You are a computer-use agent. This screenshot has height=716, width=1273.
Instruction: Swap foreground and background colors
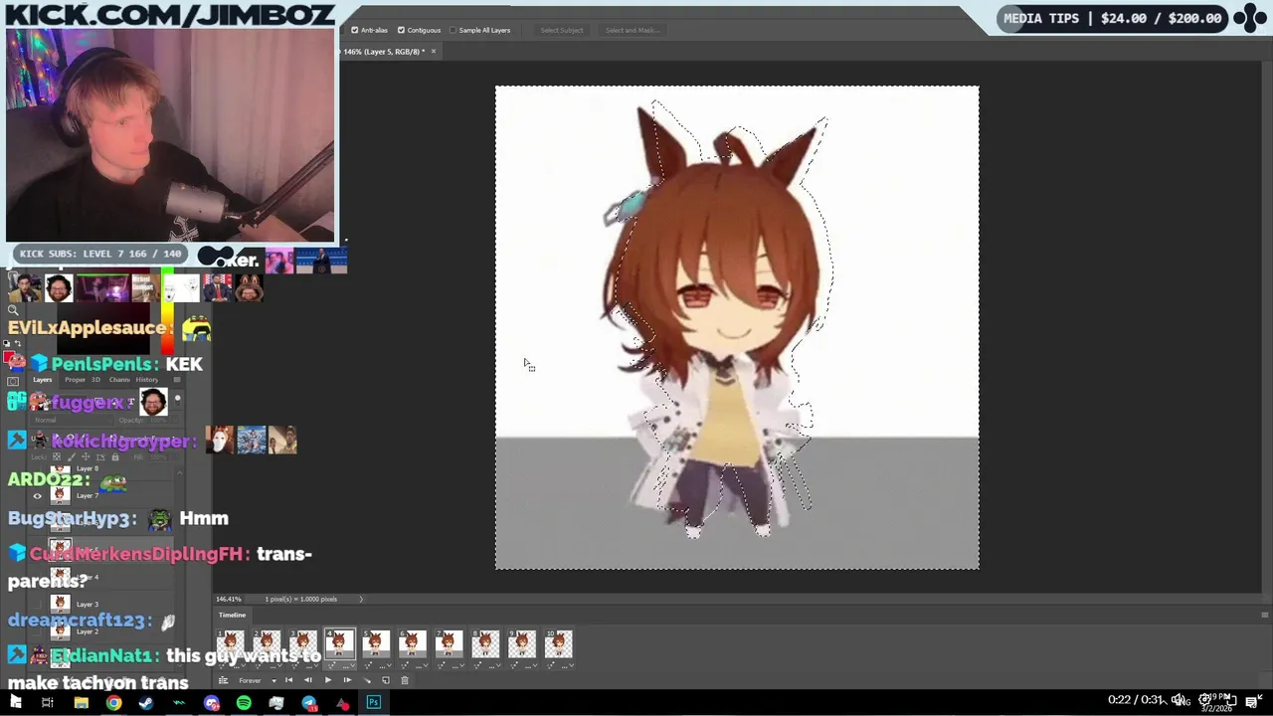pyautogui.click(x=18, y=343)
